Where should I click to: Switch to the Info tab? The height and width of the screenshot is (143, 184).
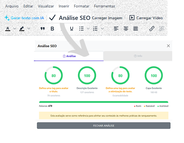click(x=138, y=56)
